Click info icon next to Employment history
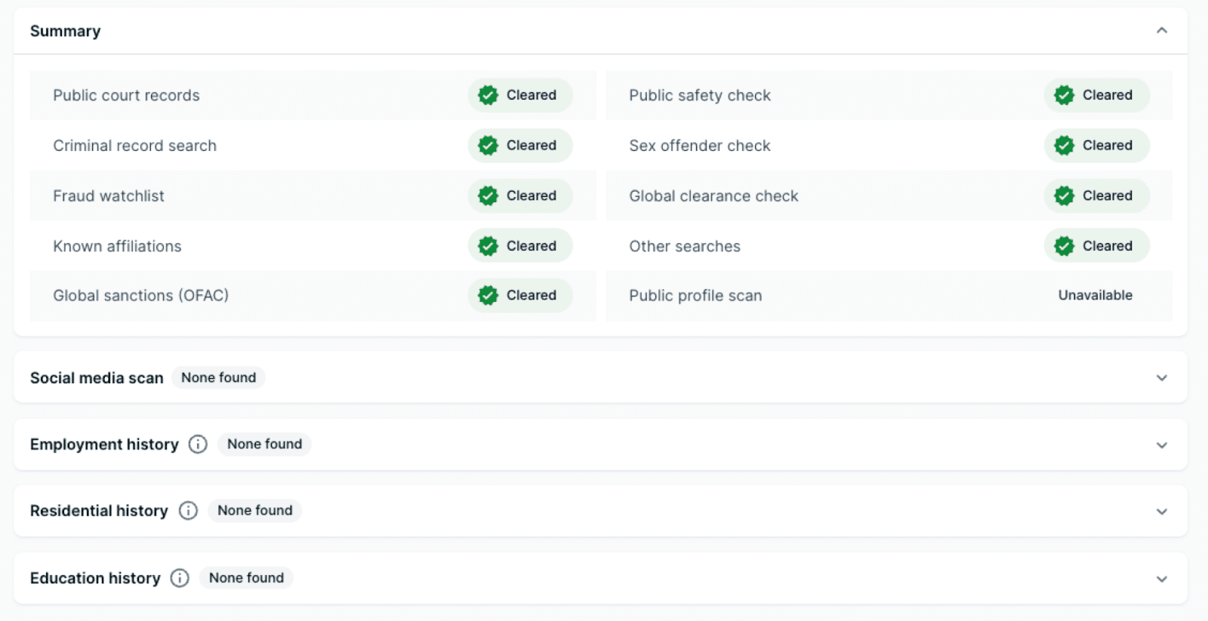 click(x=198, y=444)
